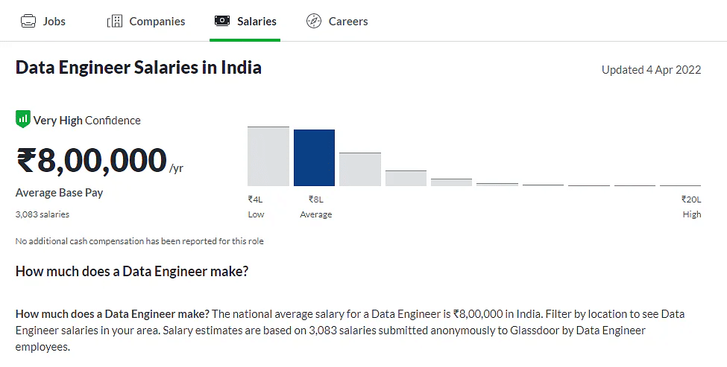This screenshot has height=367, width=727.
Task: Click the 3,083 salaries count text
Action: click(43, 214)
